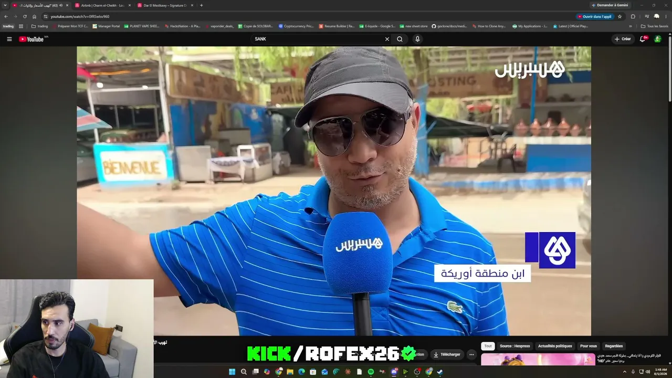The image size is (672, 378).
Task: Open the Windows Start menu
Action: [x=232, y=372]
